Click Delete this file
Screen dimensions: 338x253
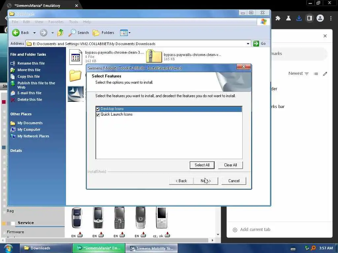pos(30,99)
